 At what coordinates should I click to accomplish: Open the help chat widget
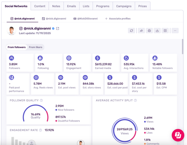coord(178,135)
